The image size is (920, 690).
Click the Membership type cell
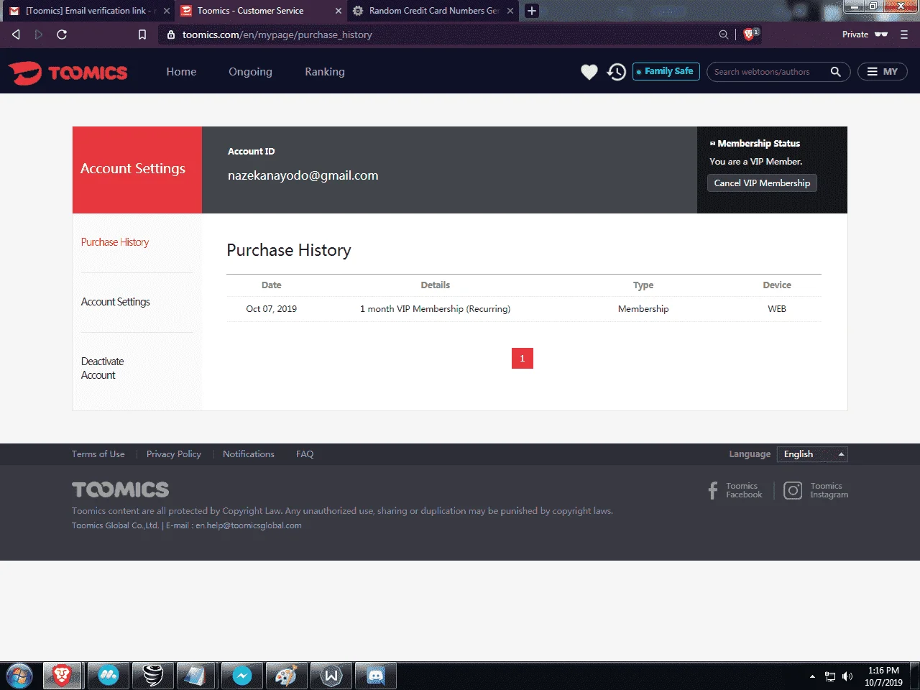coord(643,309)
